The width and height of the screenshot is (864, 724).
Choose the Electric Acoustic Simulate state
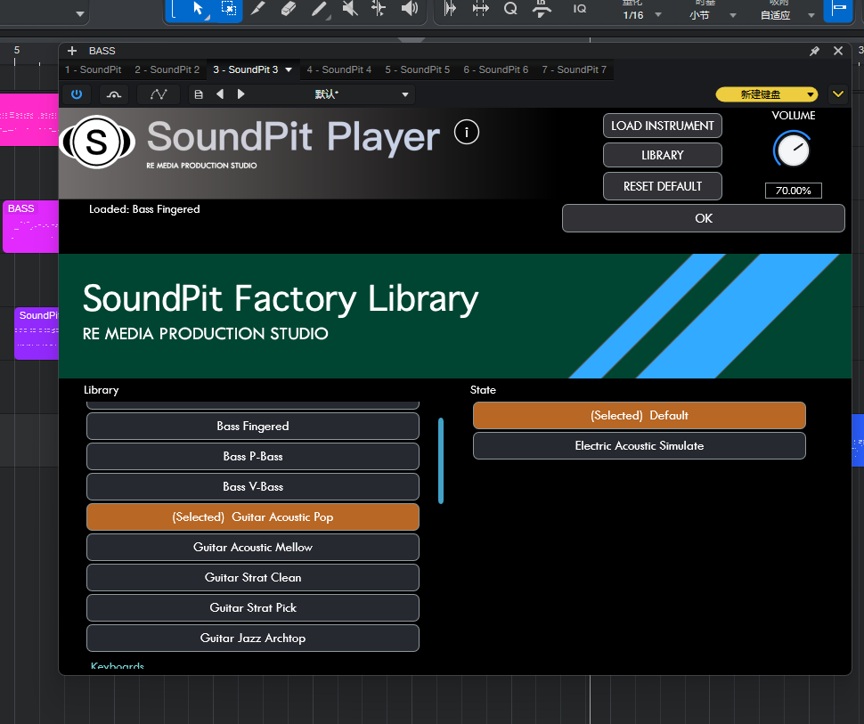click(x=640, y=446)
